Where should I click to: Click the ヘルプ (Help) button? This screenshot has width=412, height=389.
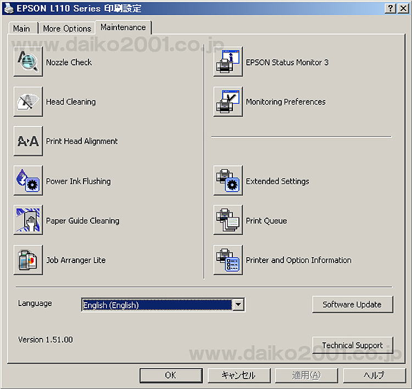click(x=375, y=375)
